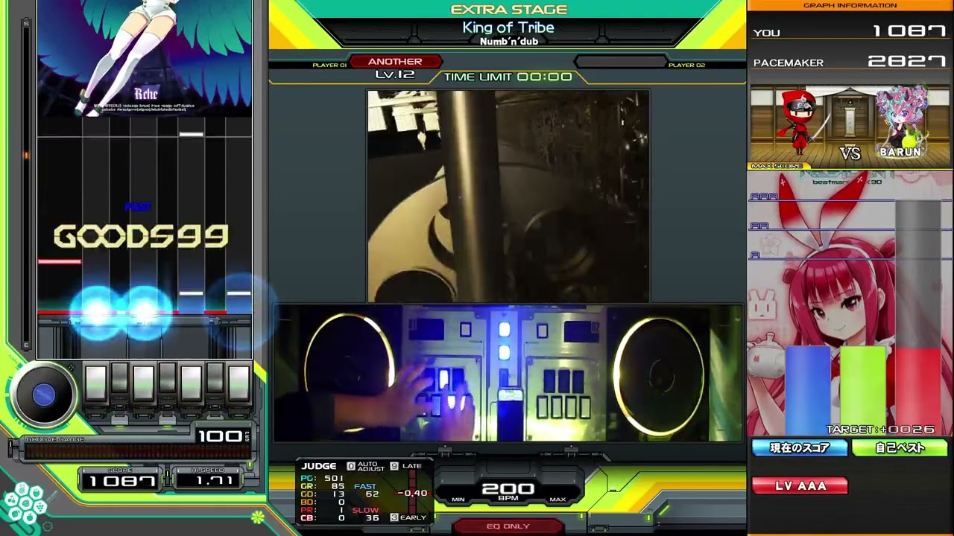Screen dimensions: 954x536
Task: Click the artist name Numb'n'dub
Action: pos(509,42)
